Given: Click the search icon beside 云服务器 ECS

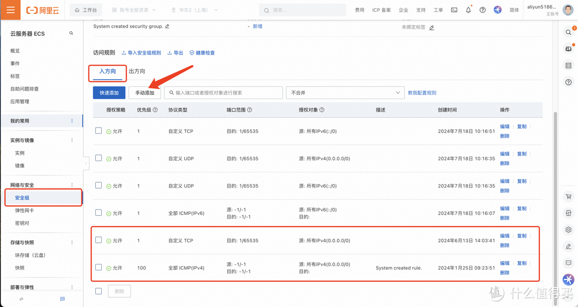Looking at the screenshot, I should click(71, 33).
